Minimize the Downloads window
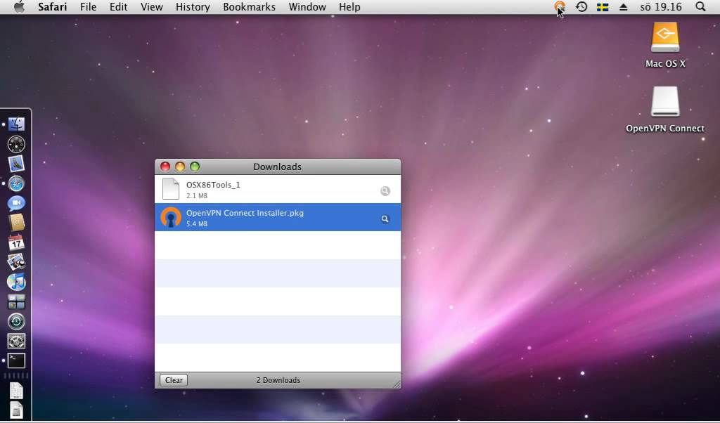The image size is (720, 423). tap(180, 167)
